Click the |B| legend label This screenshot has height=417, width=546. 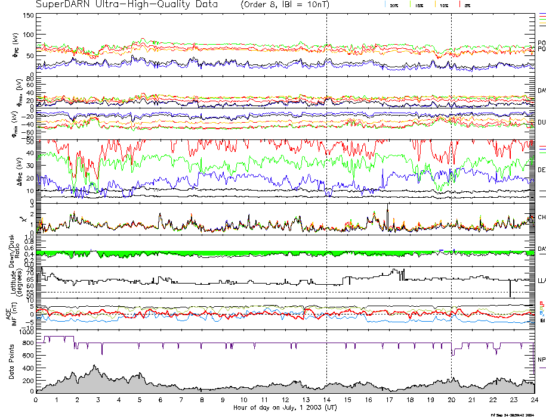[x=542, y=320]
